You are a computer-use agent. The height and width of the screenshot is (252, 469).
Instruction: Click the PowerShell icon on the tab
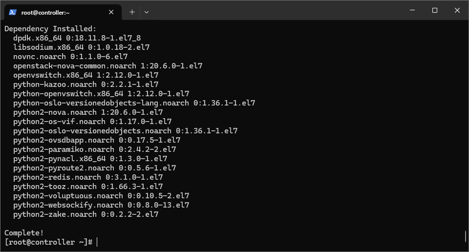[x=13, y=12]
